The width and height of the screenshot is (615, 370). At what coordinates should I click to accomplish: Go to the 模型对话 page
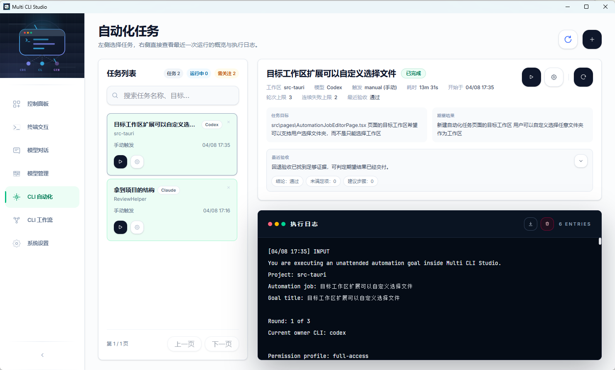(x=42, y=150)
